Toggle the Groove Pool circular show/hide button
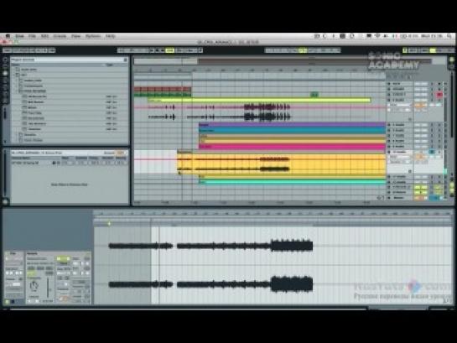This screenshot has width=457, height=343. 5,201
